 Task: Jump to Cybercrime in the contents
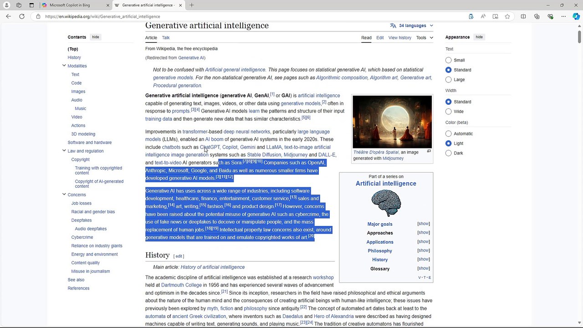click(82, 237)
